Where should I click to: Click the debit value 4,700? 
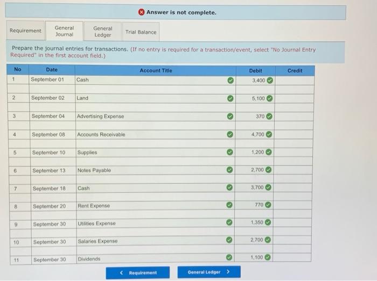(x=258, y=134)
